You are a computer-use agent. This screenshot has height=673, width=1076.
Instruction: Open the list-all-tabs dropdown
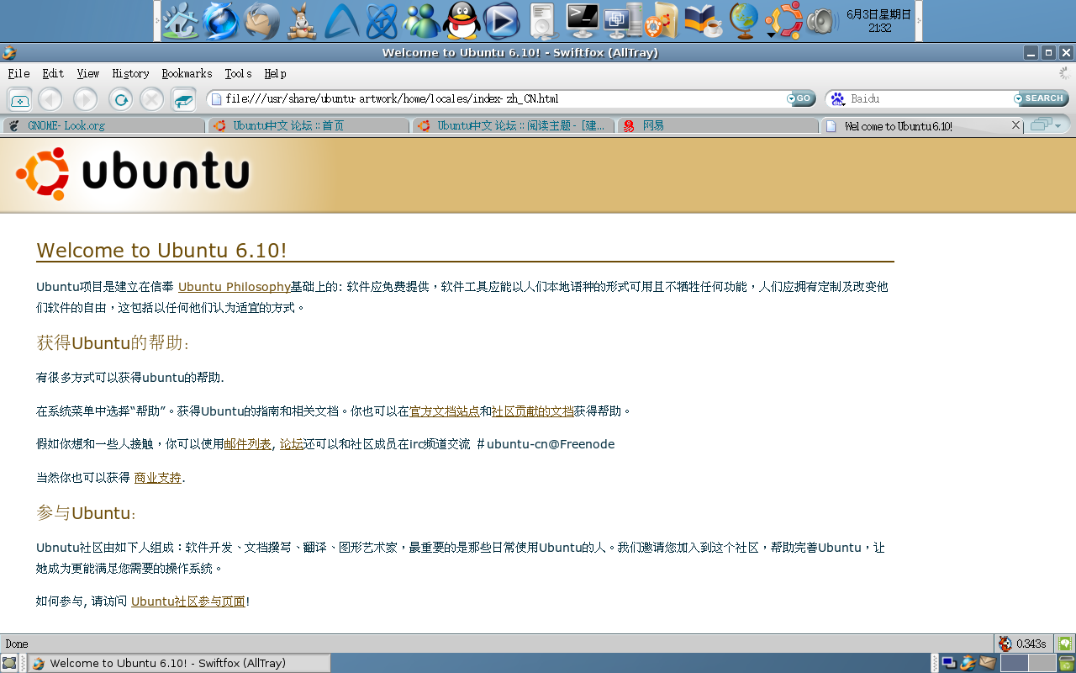[x=1047, y=125]
